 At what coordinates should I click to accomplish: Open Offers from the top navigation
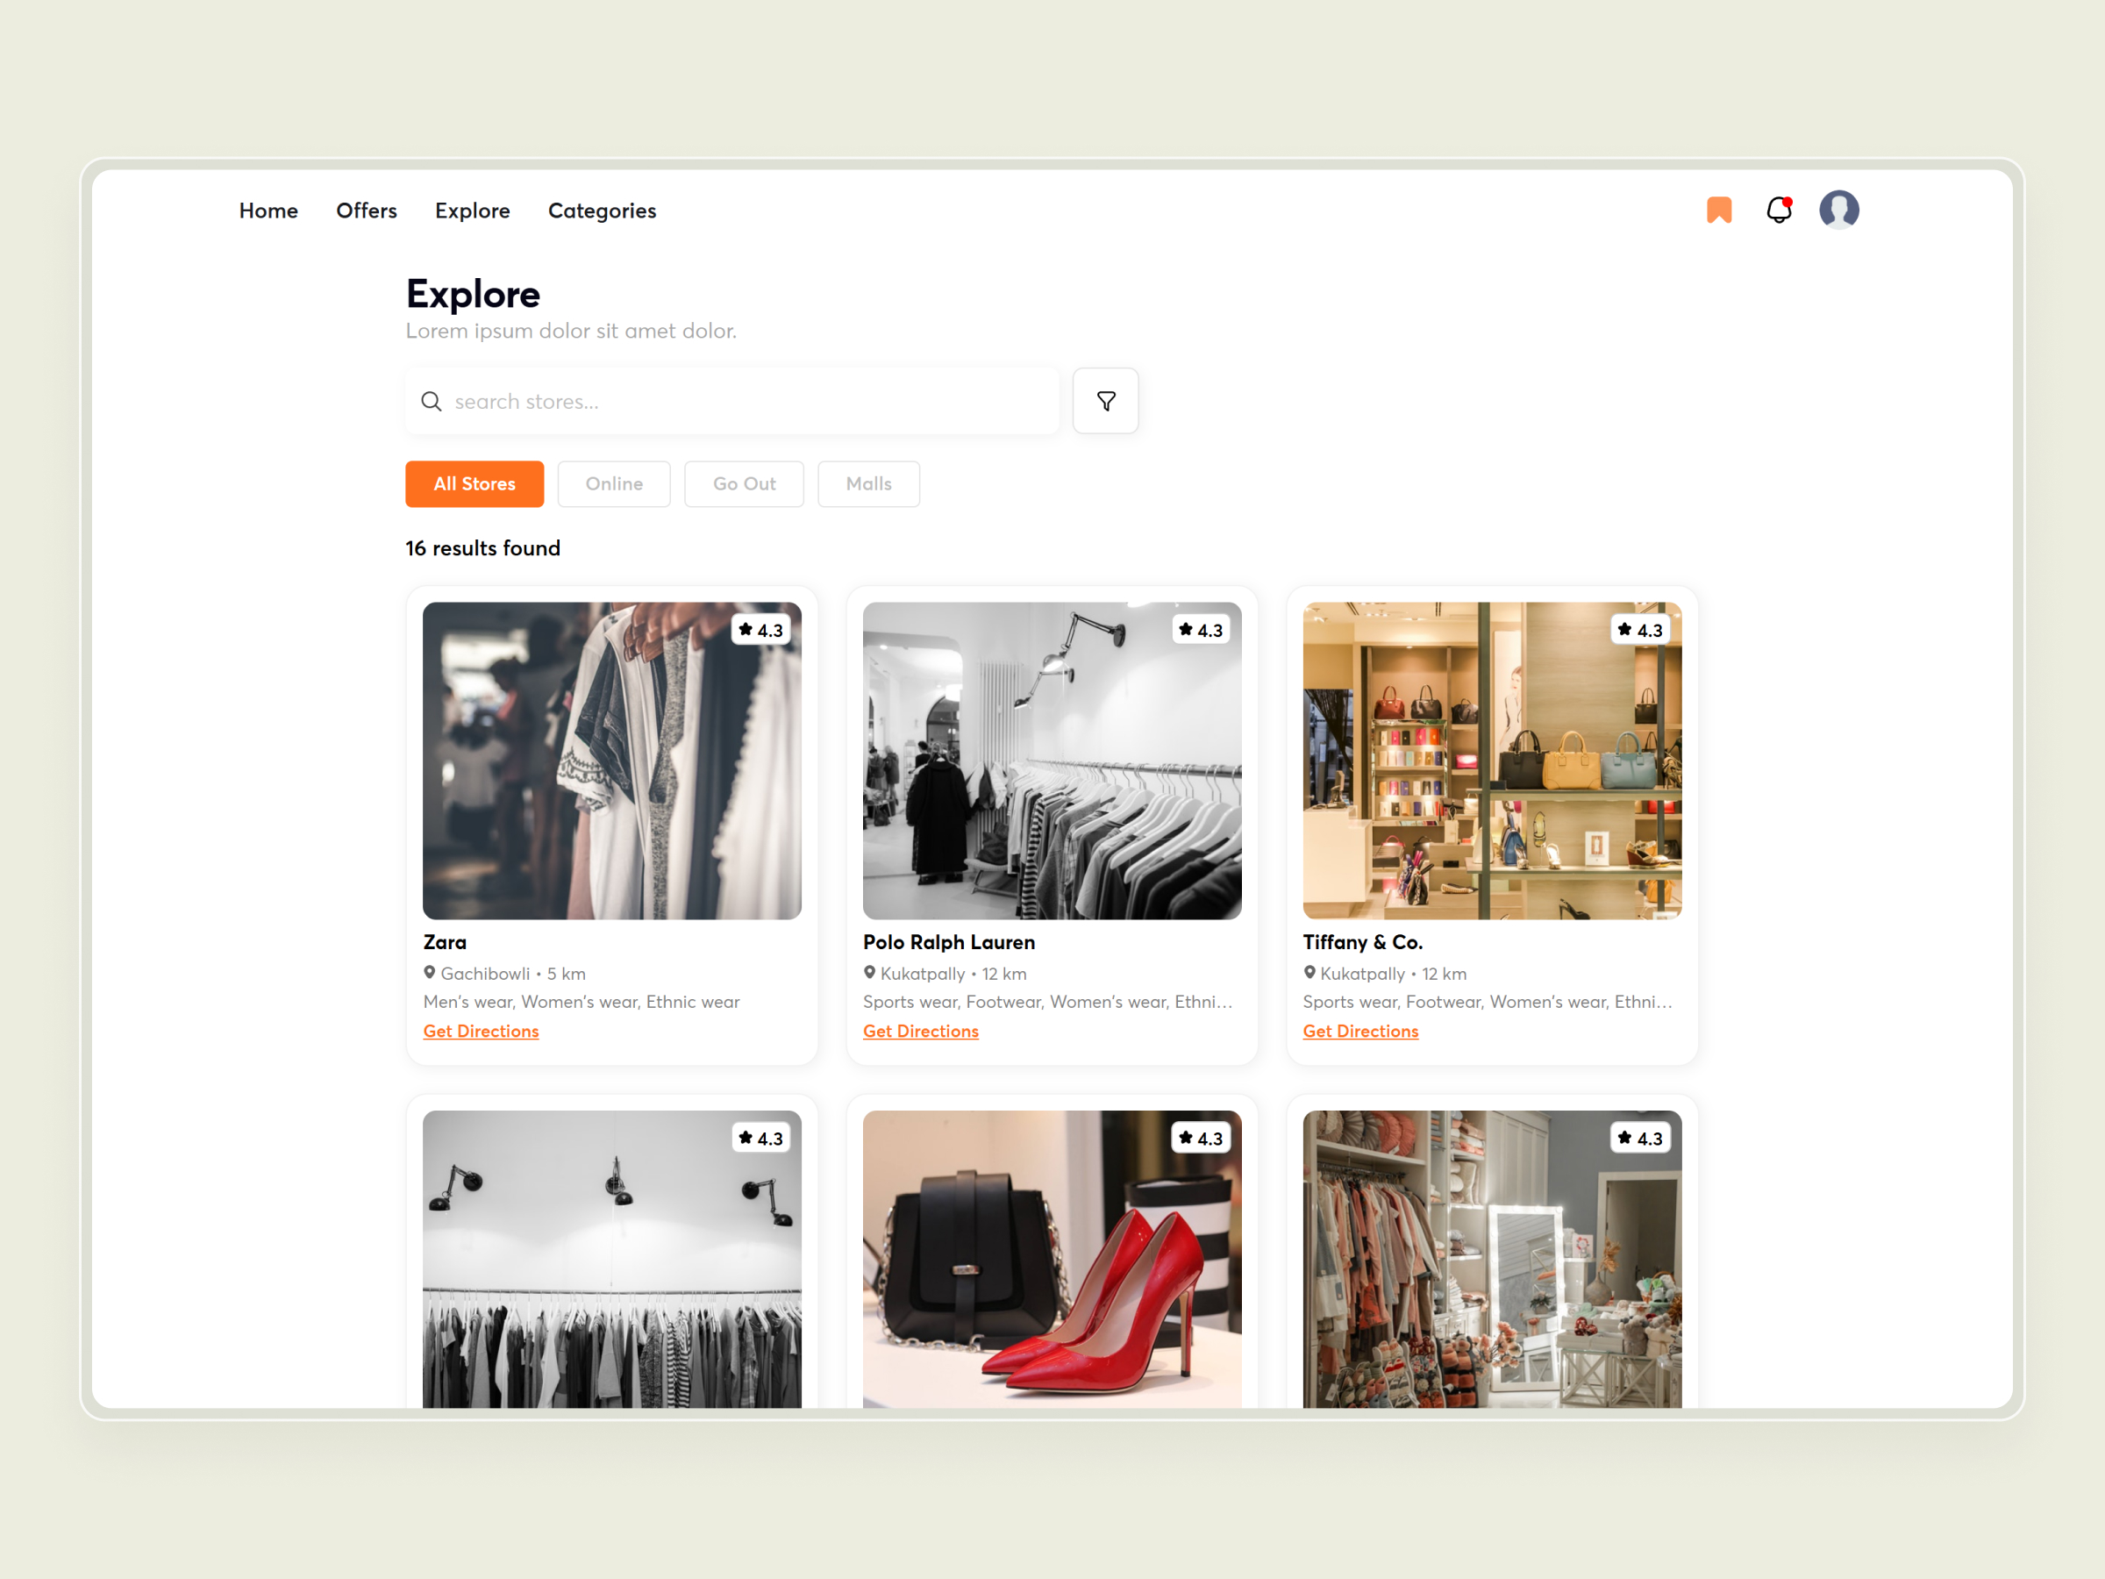click(x=367, y=211)
